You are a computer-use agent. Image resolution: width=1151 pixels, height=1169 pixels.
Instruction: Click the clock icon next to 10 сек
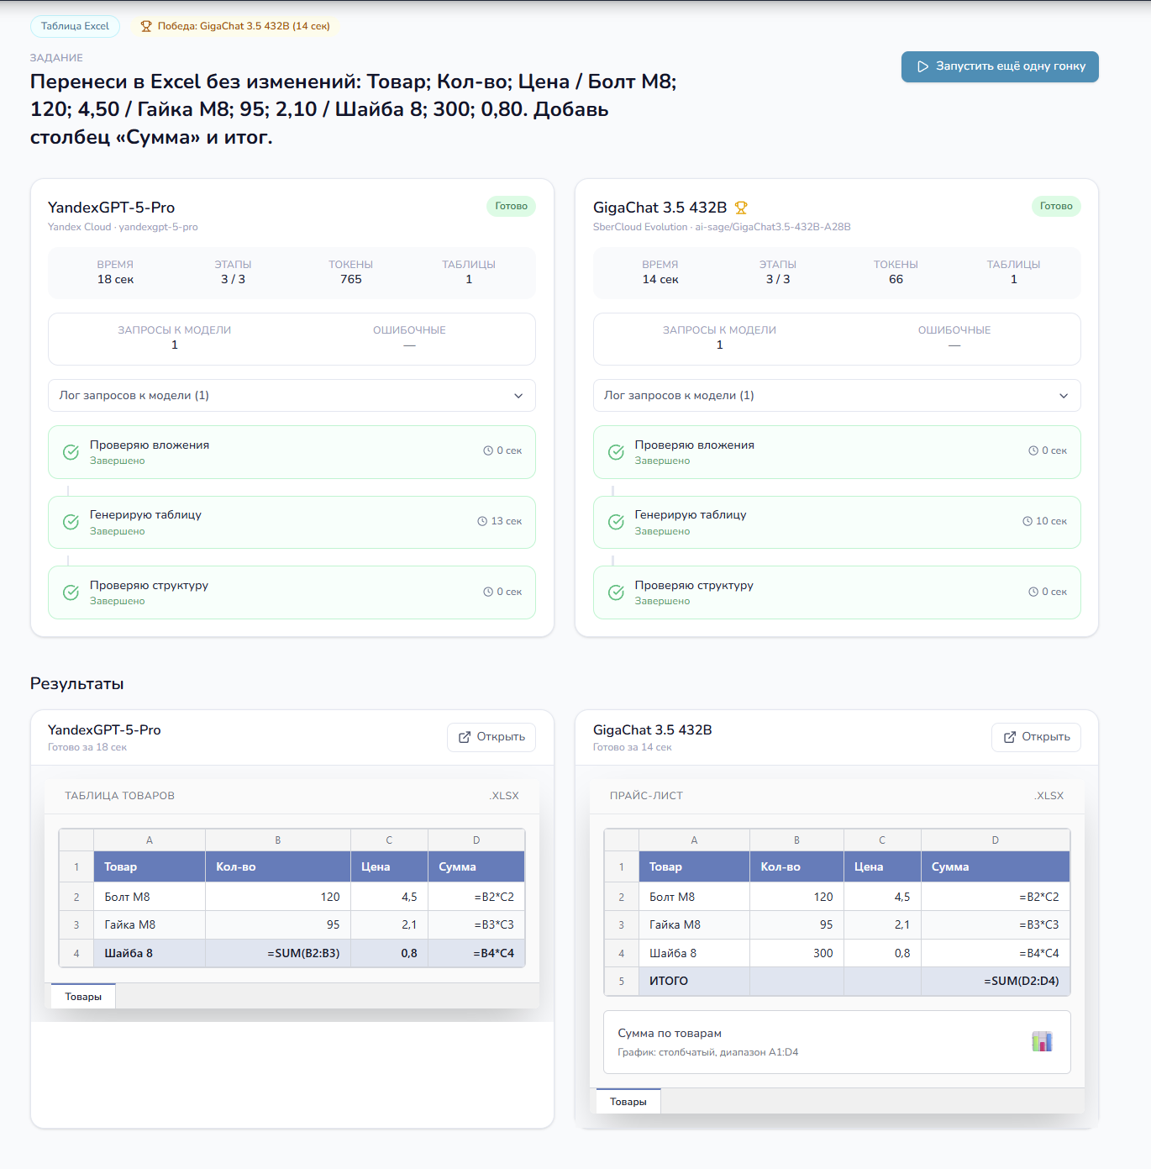(x=1027, y=521)
